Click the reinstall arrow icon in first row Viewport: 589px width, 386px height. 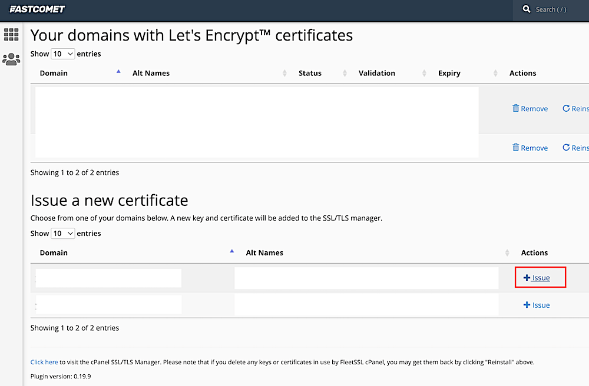click(566, 108)
